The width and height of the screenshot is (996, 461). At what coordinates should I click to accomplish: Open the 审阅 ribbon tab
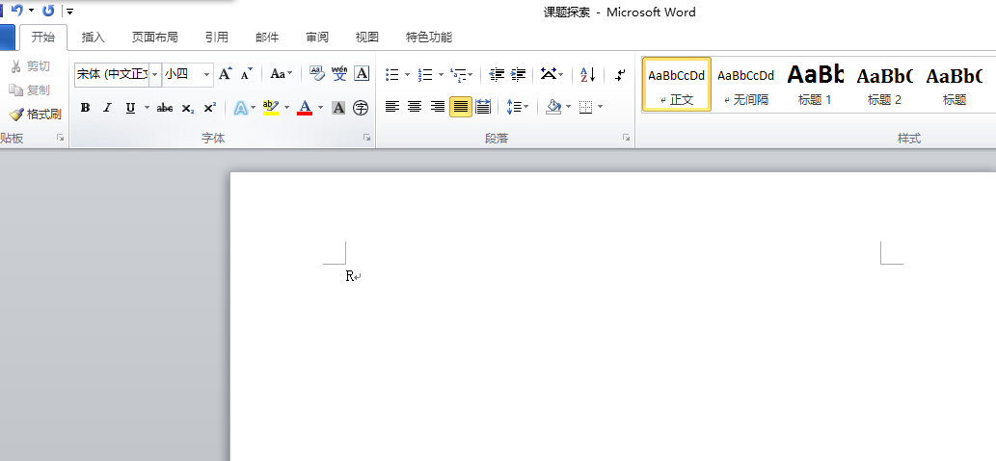pos(317,38)
